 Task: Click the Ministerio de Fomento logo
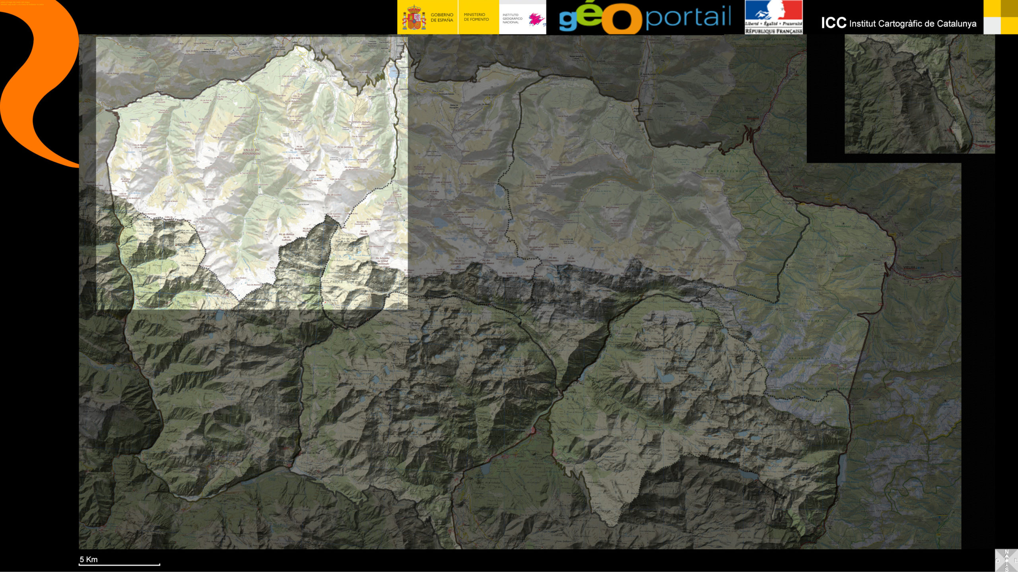coord(476,17)
